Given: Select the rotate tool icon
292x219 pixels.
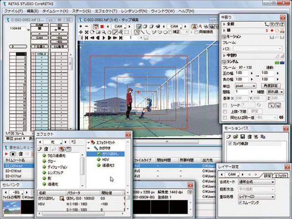Looking at the screenshot, I should click(92, 32).
